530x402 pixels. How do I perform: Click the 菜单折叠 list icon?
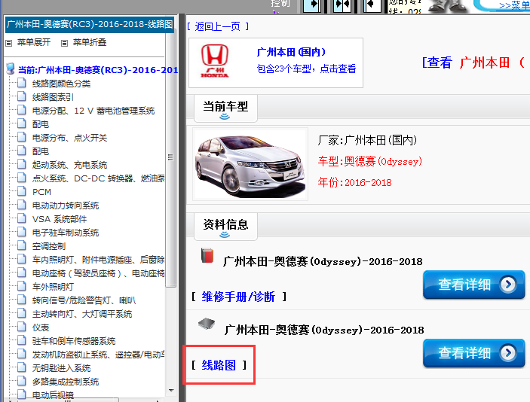pos(65,43)
